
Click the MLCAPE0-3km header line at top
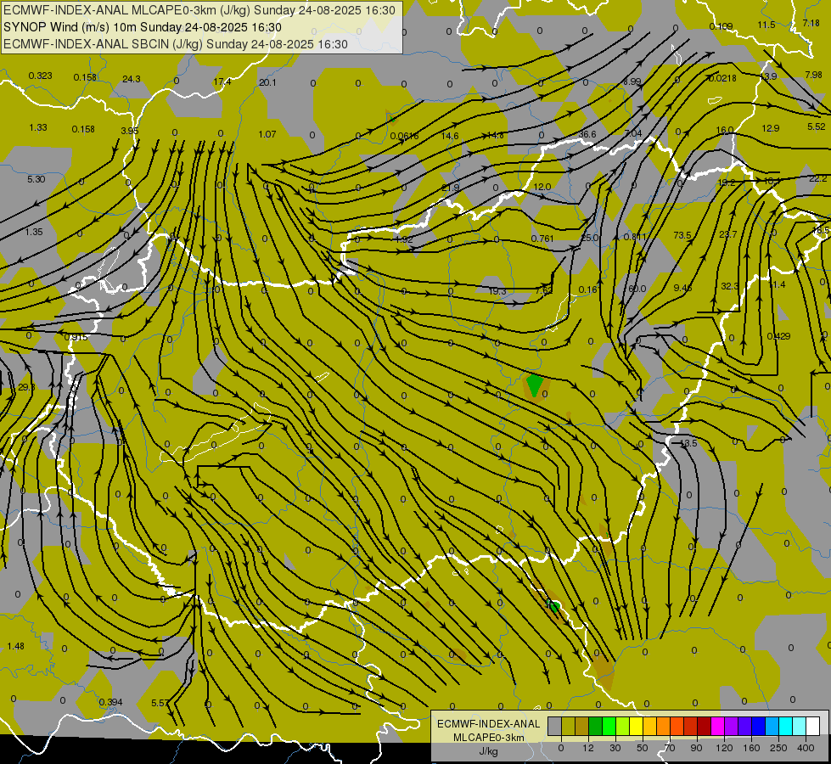pyautogui.click(x=199, y=10)
